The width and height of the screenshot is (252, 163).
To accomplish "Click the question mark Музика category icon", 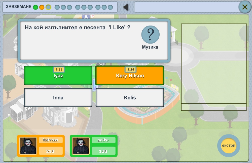I will (150, 35).
